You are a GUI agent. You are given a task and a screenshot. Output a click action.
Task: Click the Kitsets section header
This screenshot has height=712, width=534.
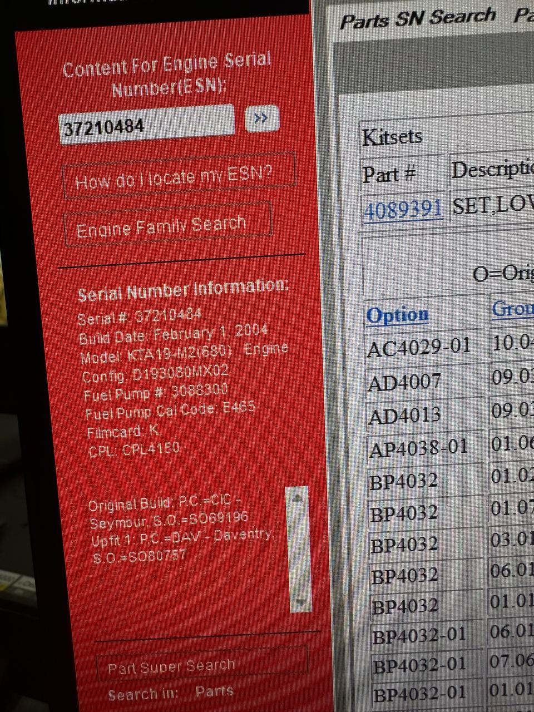pyautogui.click(x=392, y=137)
